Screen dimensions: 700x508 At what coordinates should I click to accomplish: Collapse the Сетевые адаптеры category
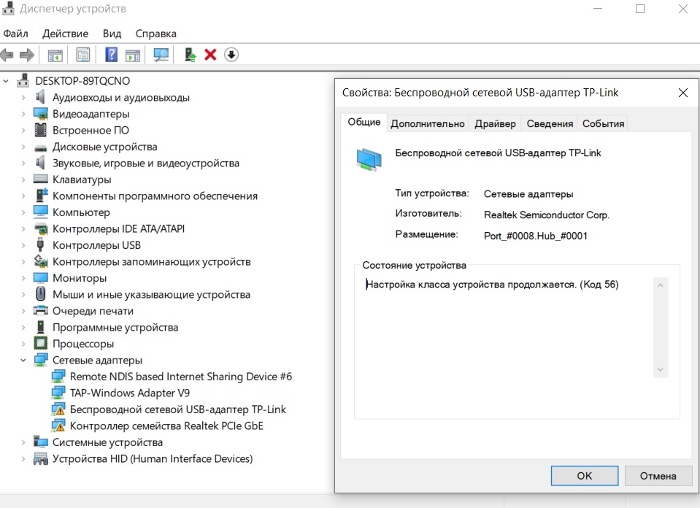tap(23, 360)
